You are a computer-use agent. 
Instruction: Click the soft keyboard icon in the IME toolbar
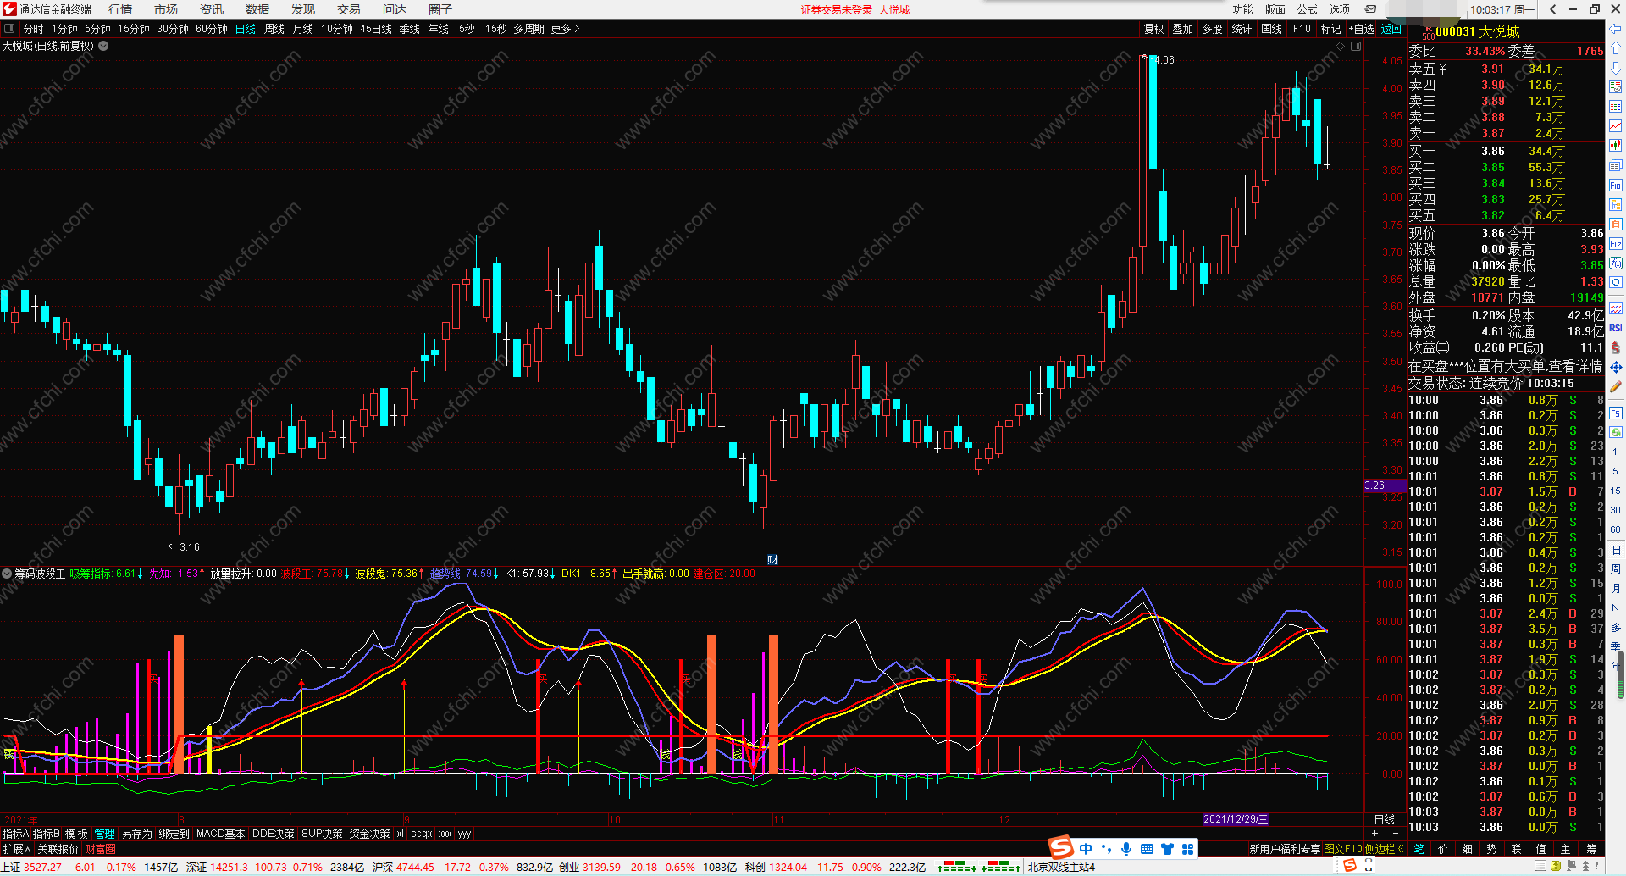(x=1147, y=849)
